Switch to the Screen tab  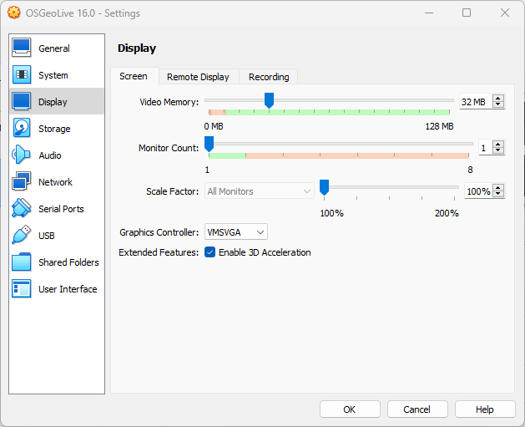click(134, 76)
